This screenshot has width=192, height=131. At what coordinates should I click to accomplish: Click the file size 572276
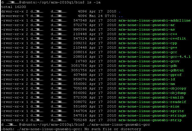point(80,25)
